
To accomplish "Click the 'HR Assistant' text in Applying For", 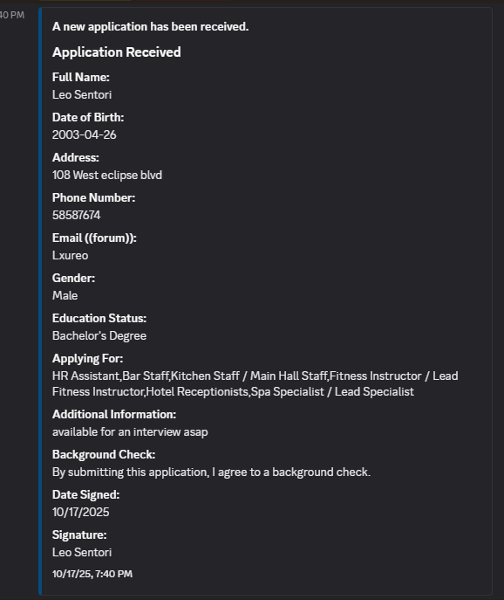I will (86, 376).
